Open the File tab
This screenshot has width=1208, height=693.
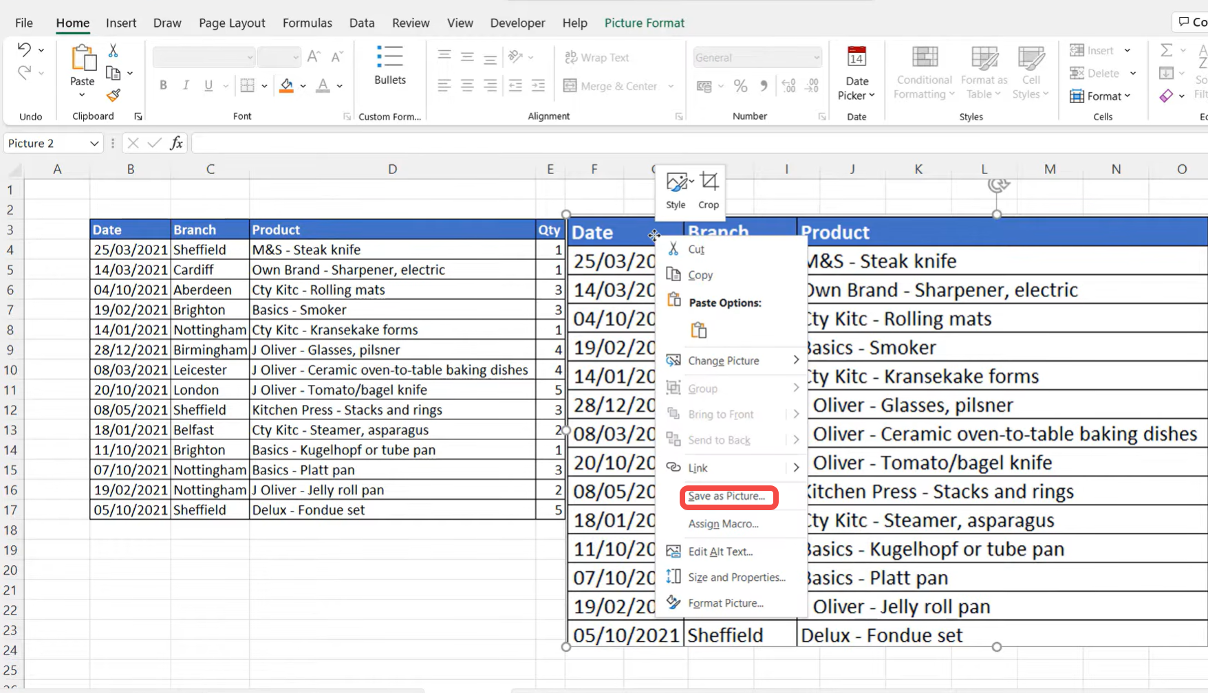(x=24, y=23)
